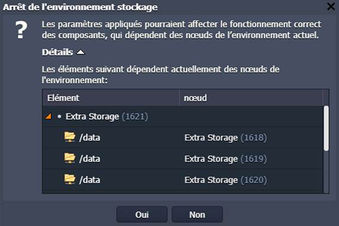
Task: Select the /data entry for node 1620
Action: pyautogui.click(x=90, y=180)
